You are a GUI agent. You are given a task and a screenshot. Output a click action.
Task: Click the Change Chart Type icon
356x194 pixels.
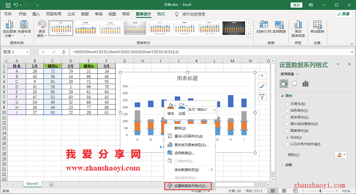pyautogui.click(x=298, y=25)
